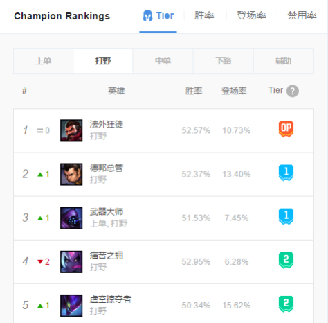Select the 虚空掠夺者 champion portrait

tap(71, 306)
